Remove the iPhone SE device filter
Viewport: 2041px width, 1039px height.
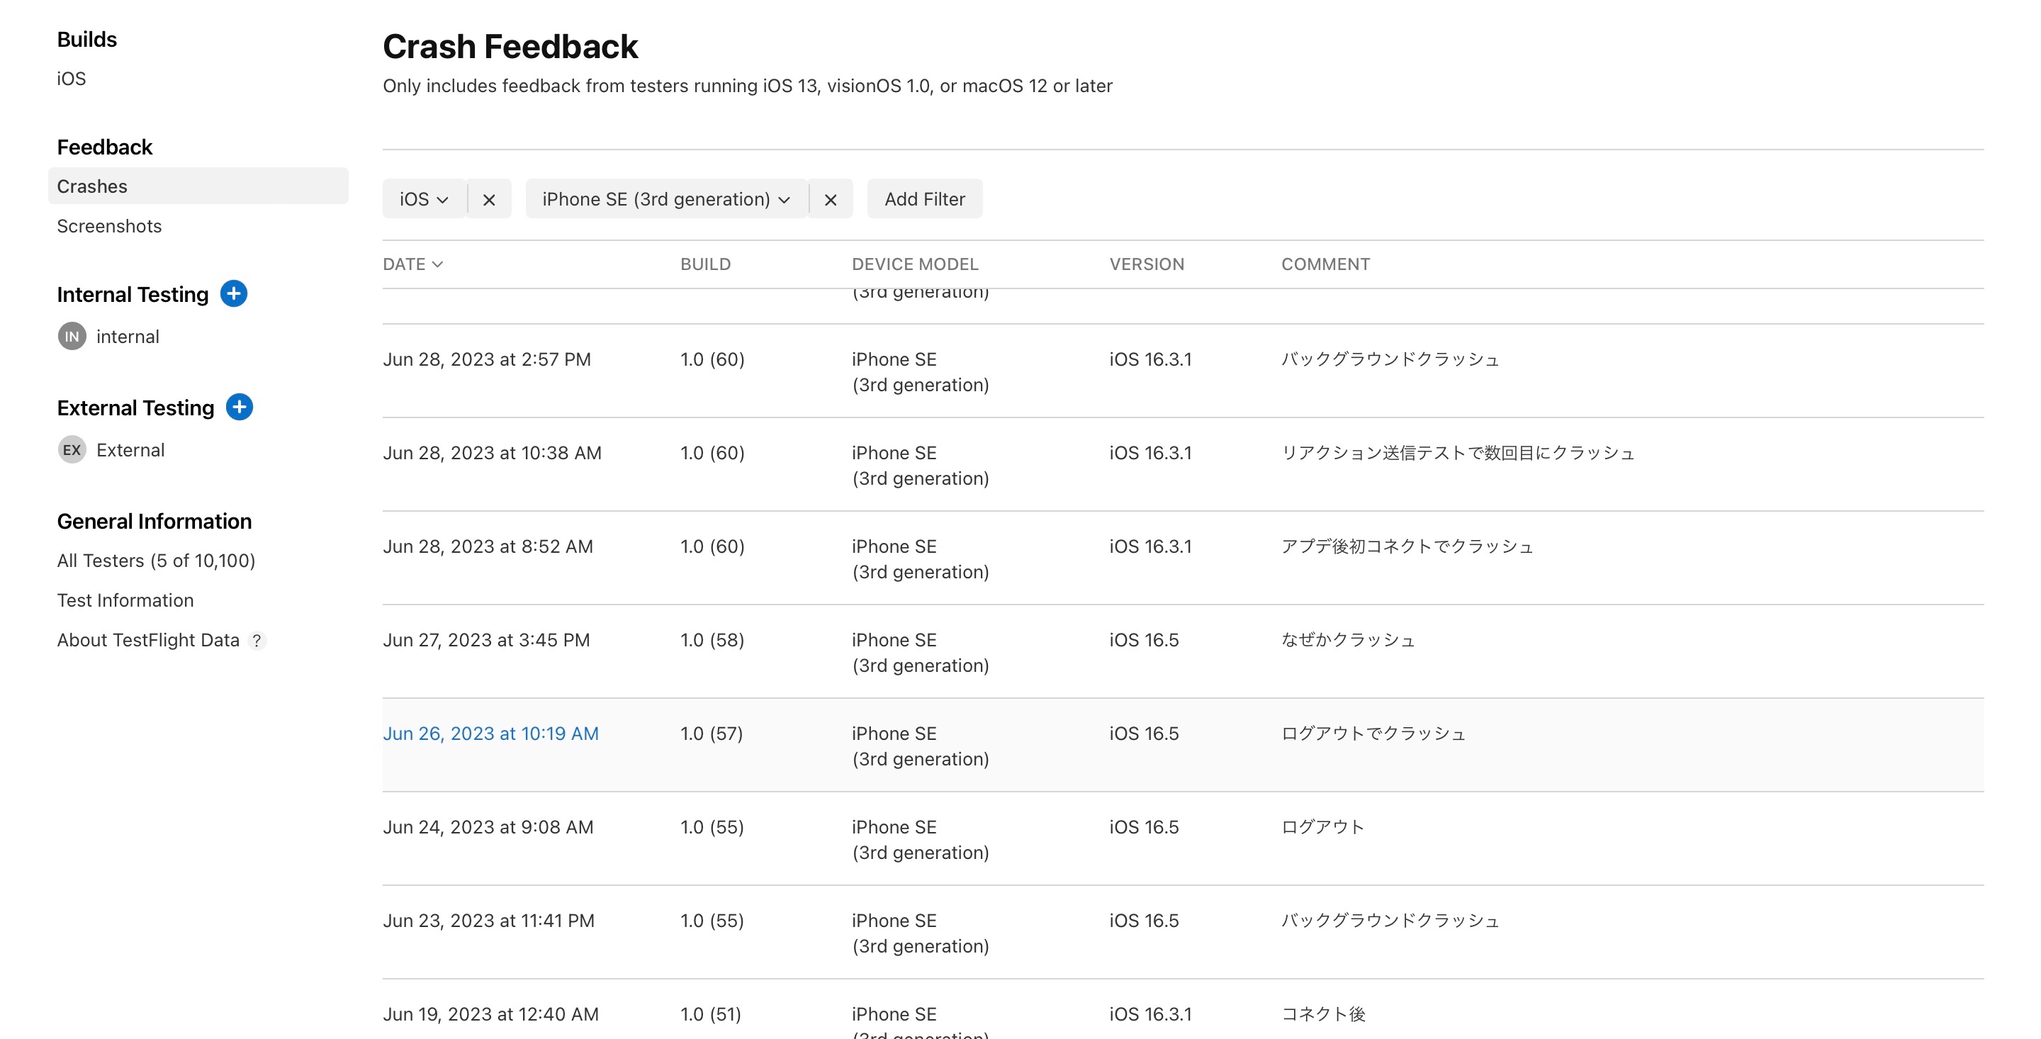[x=830, y=200]
